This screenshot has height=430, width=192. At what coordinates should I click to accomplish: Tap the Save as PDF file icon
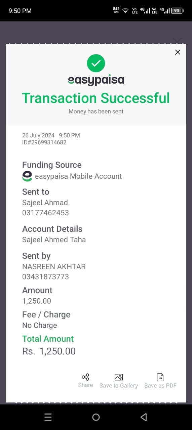[160, 377]
